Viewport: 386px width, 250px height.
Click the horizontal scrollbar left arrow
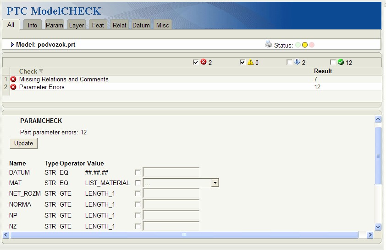(6, 235)
